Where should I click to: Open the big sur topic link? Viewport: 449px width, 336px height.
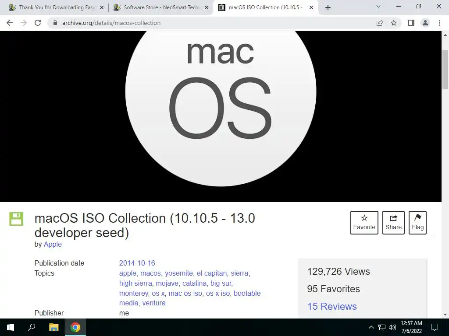click(x=221, y=283)
